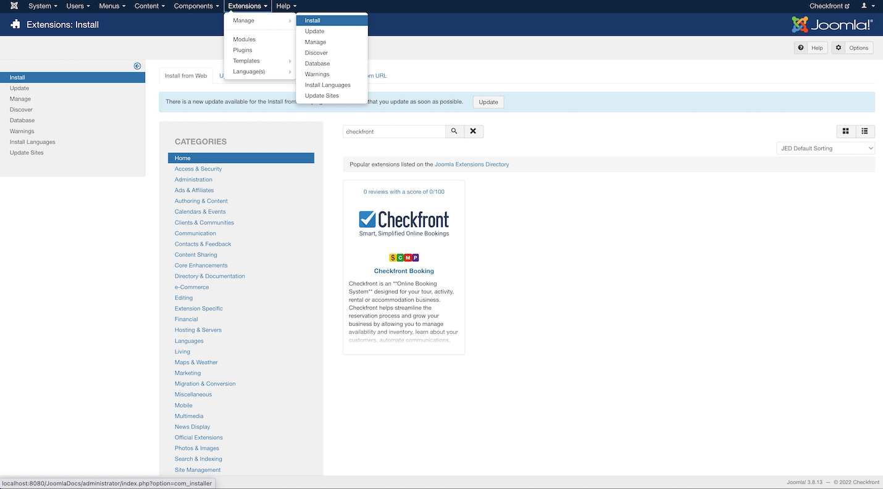Close the Extensions dropdown menu
Screen dimensions: 883x489
[x=248, y=6]
